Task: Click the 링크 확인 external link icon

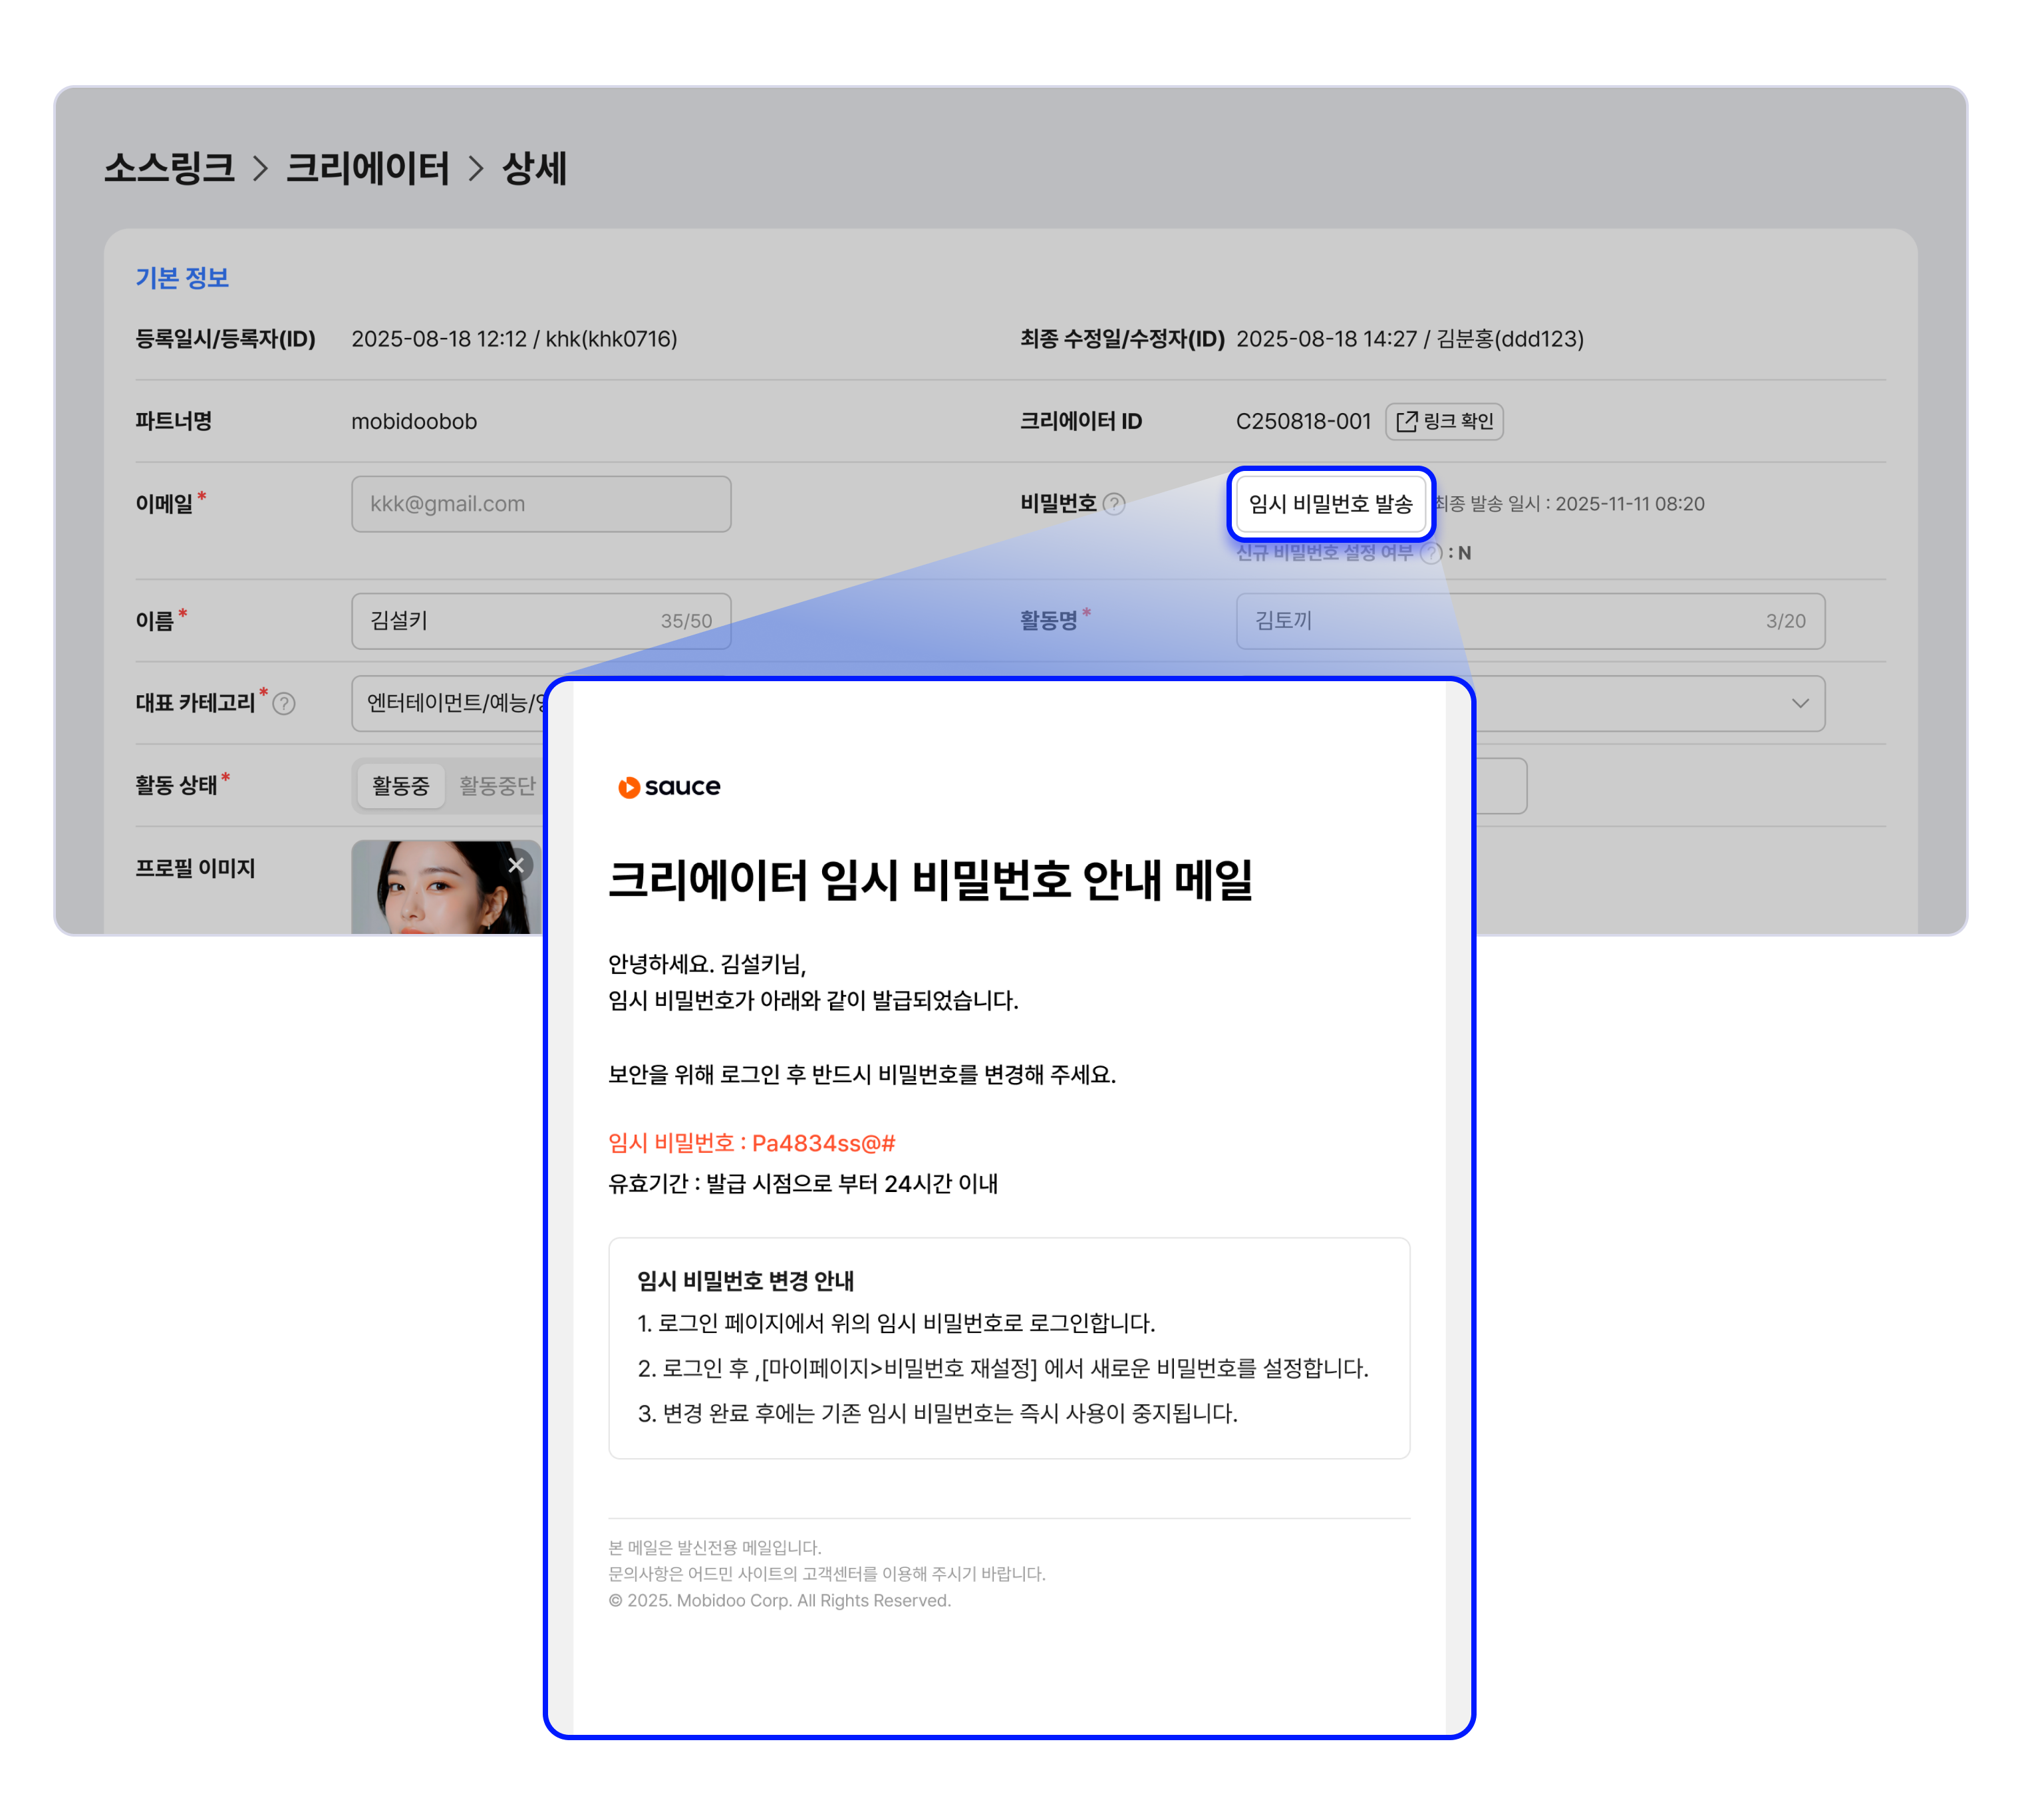Action: click(x=1406, y=421)
